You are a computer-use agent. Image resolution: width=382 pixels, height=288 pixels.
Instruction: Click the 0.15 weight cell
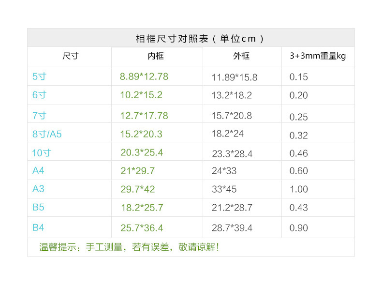298,77
